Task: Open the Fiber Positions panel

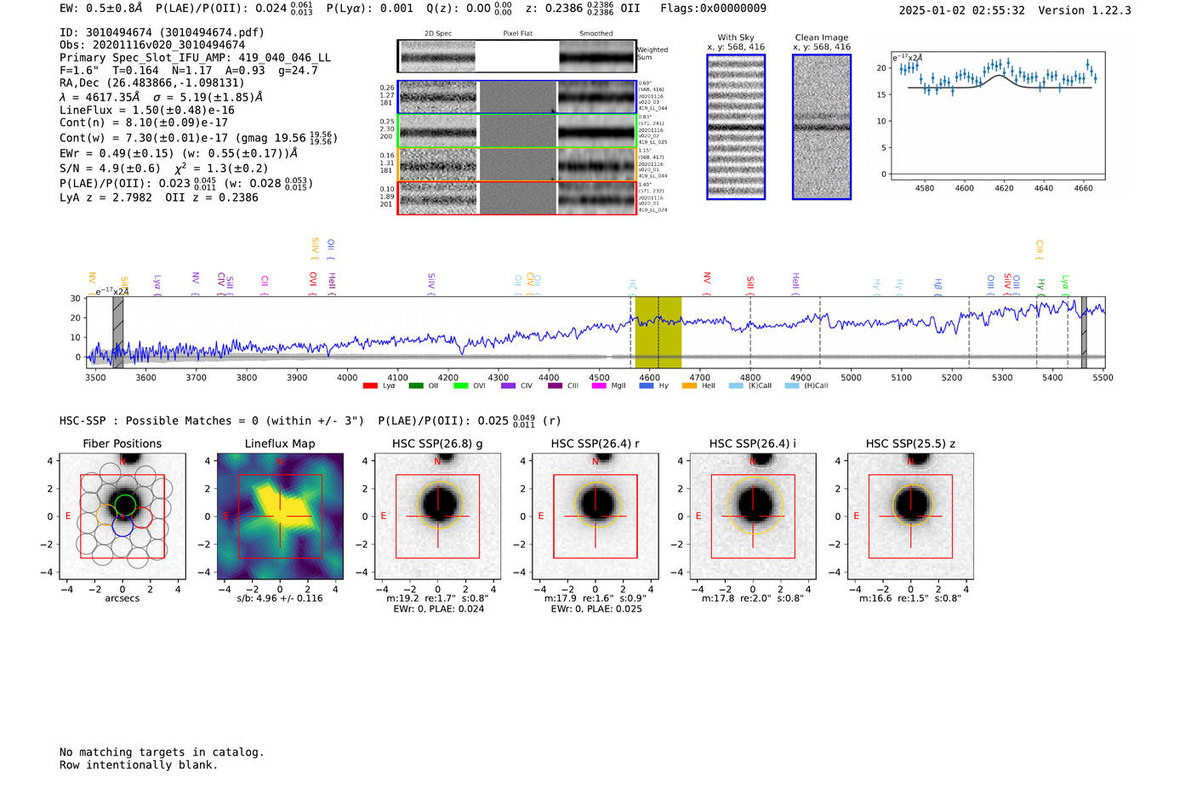Action: point(123,517)
